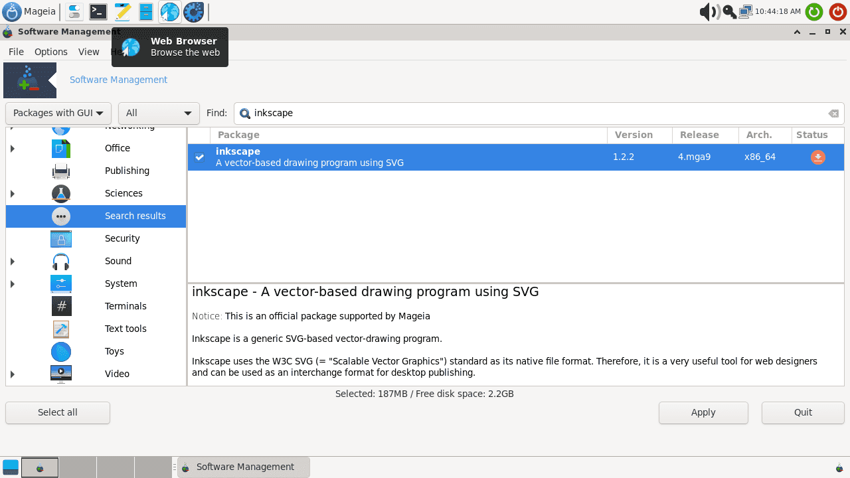The image size is (850, 478).
Task: Select the Sciences flask icon
Action: tap(61, 193)
